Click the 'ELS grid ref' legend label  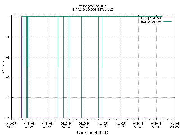pyautogui.click(x=151, y=18)
